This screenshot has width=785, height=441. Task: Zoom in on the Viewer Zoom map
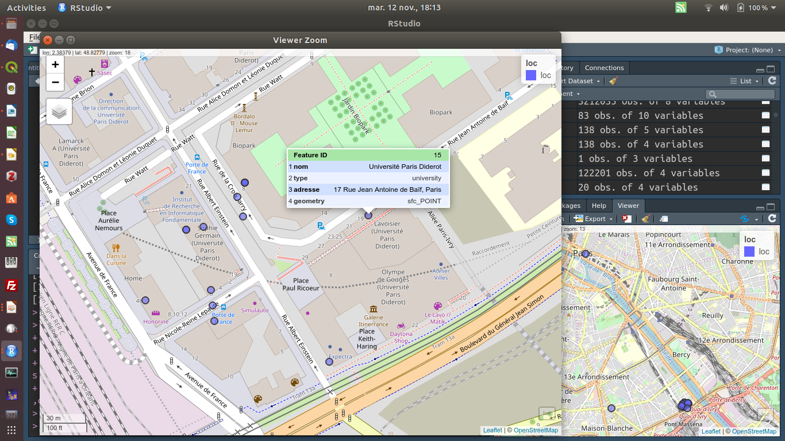pyautogui.click(x=55, y=65)
